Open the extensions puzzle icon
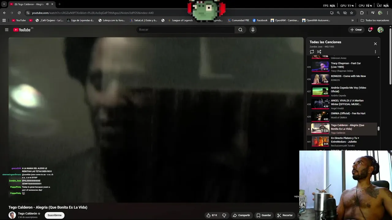The width and height of the screenshot is (392, 220). 362,13
